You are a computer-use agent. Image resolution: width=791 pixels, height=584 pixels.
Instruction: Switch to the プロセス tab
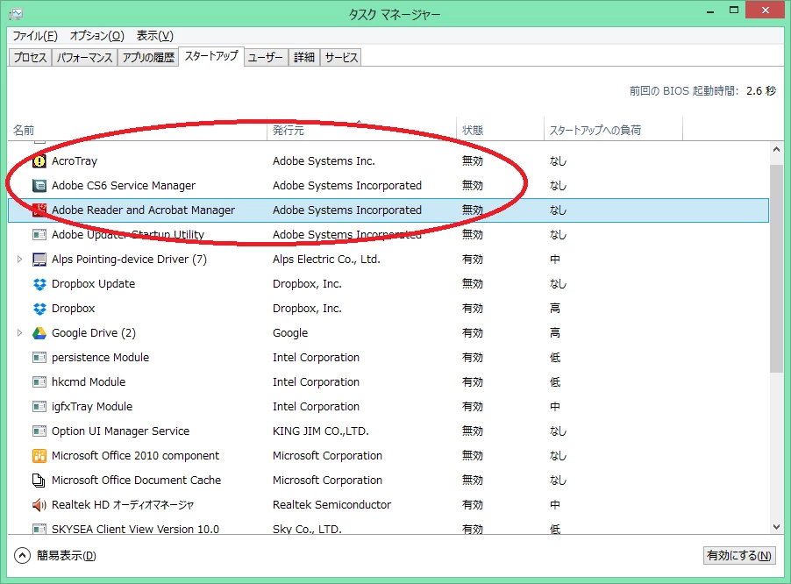point(31,58)
